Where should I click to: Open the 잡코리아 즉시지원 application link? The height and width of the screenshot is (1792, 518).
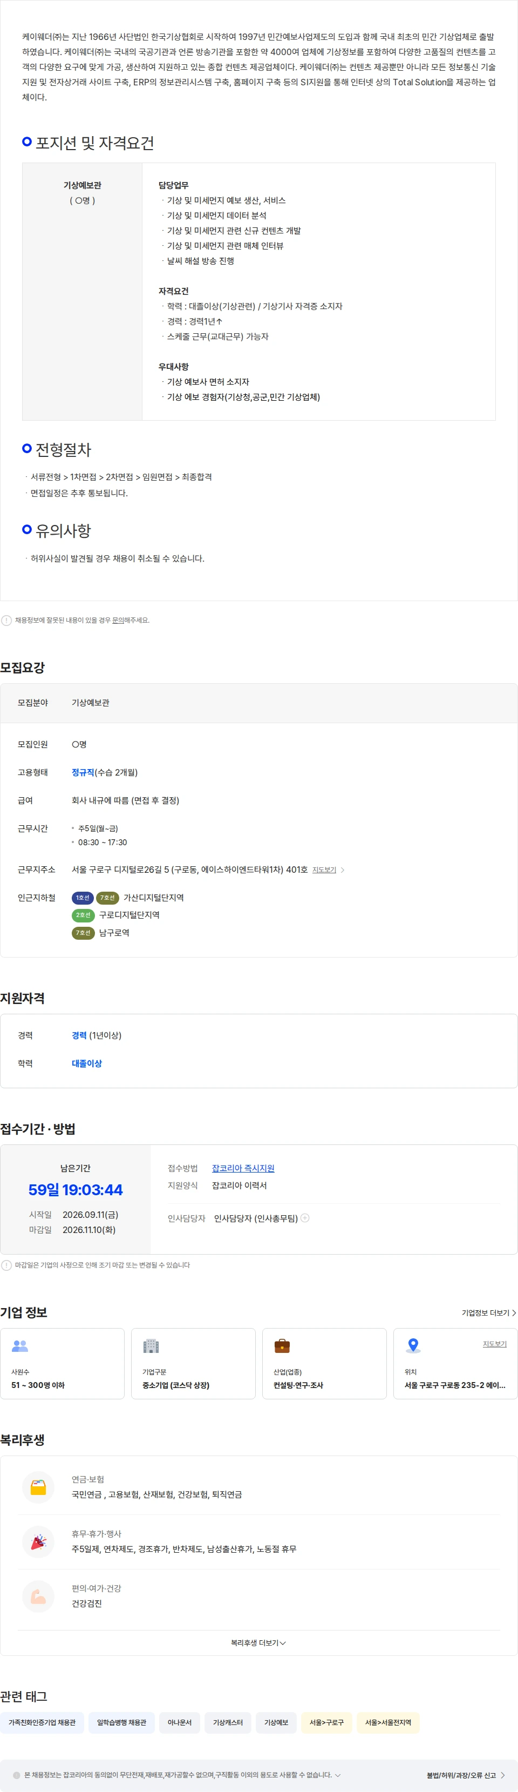[x=243, y=1168]
